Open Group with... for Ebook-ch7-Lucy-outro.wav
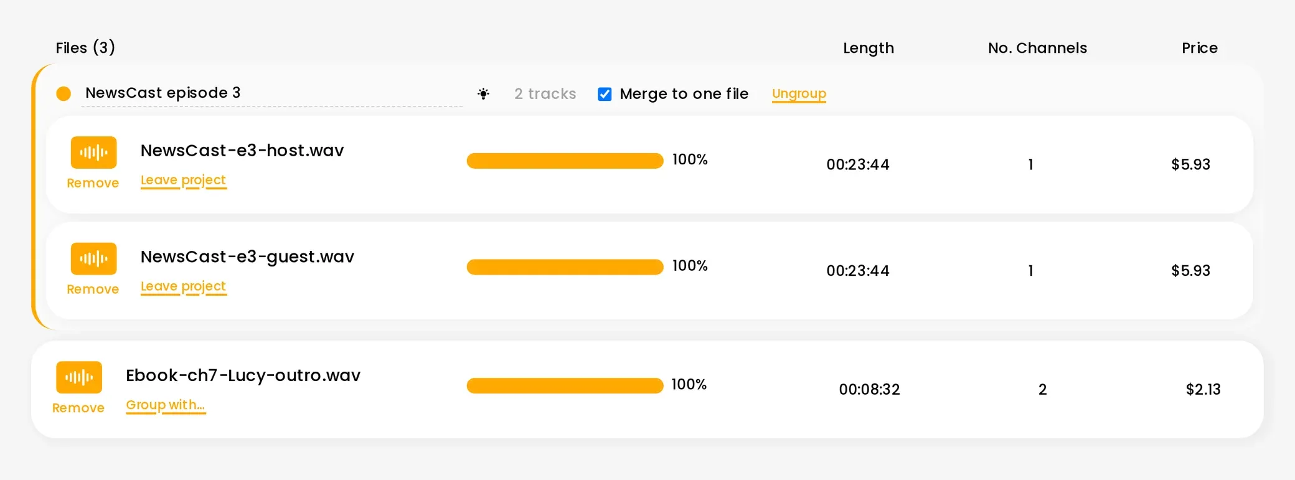1295x480 pixels. 166,405
